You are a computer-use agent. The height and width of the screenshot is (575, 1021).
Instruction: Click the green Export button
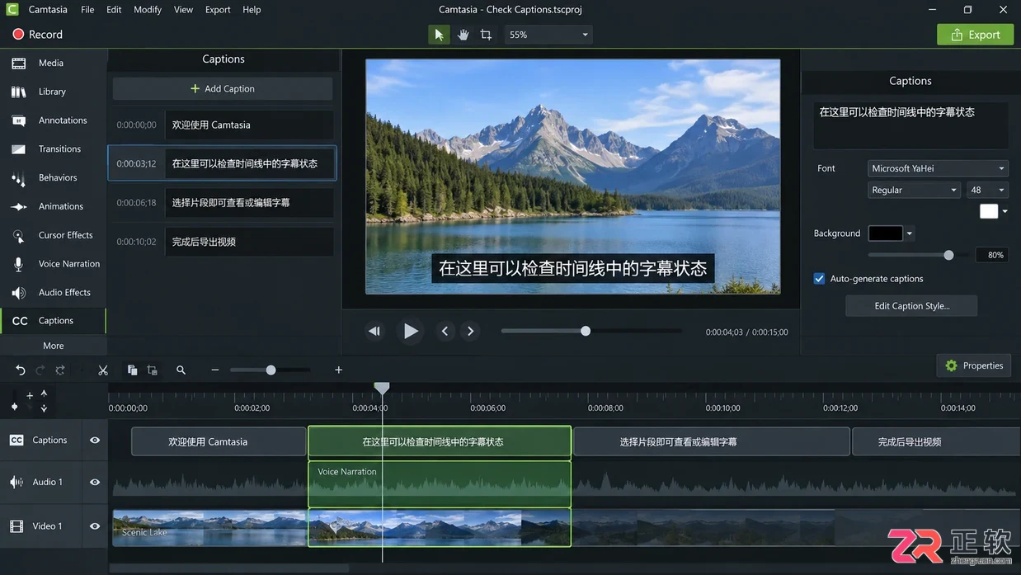coord(975,35)
